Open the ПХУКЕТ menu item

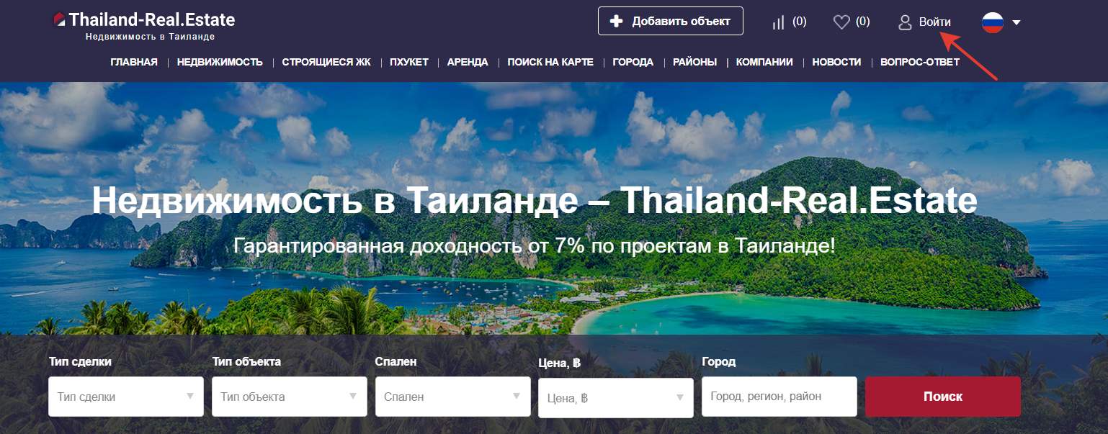click(x=409, y=62)
